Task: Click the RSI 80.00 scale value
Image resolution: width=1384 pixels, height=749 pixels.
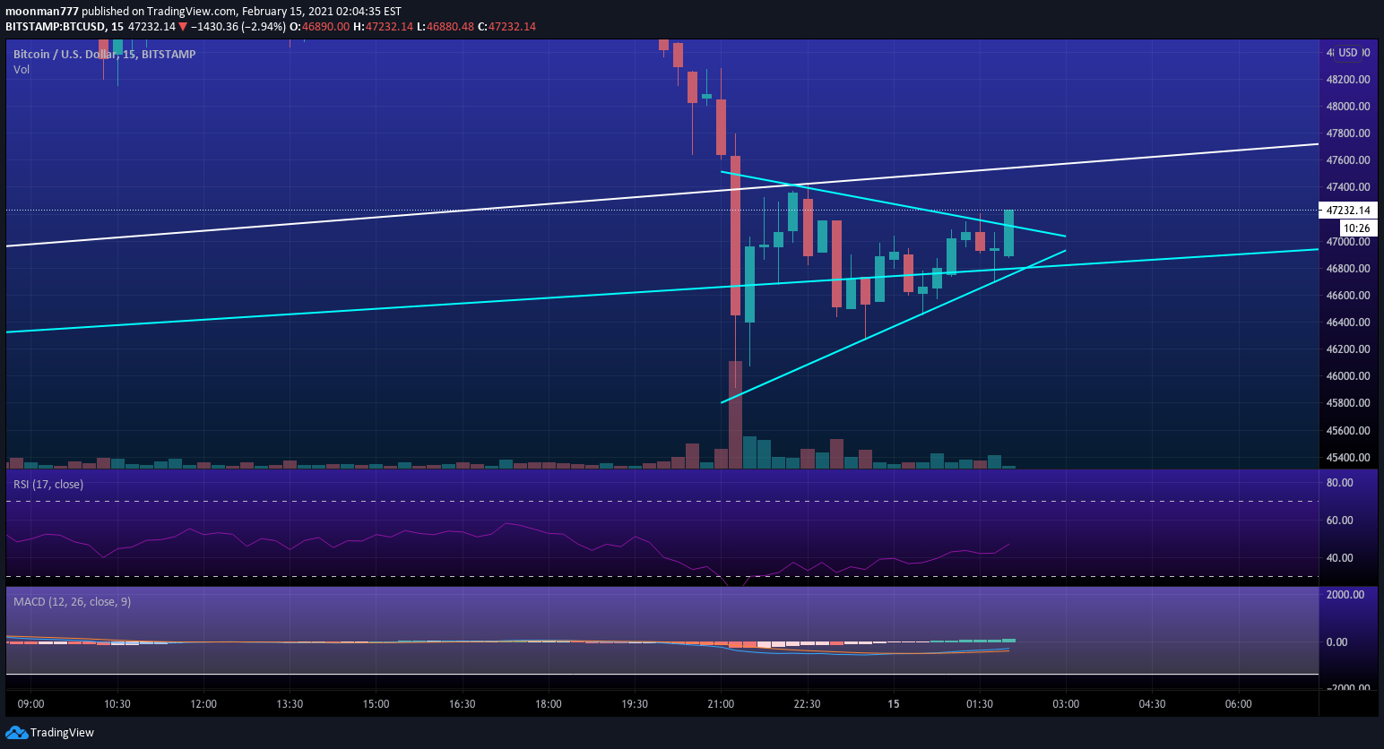Action: click(x=1339, y=482)
